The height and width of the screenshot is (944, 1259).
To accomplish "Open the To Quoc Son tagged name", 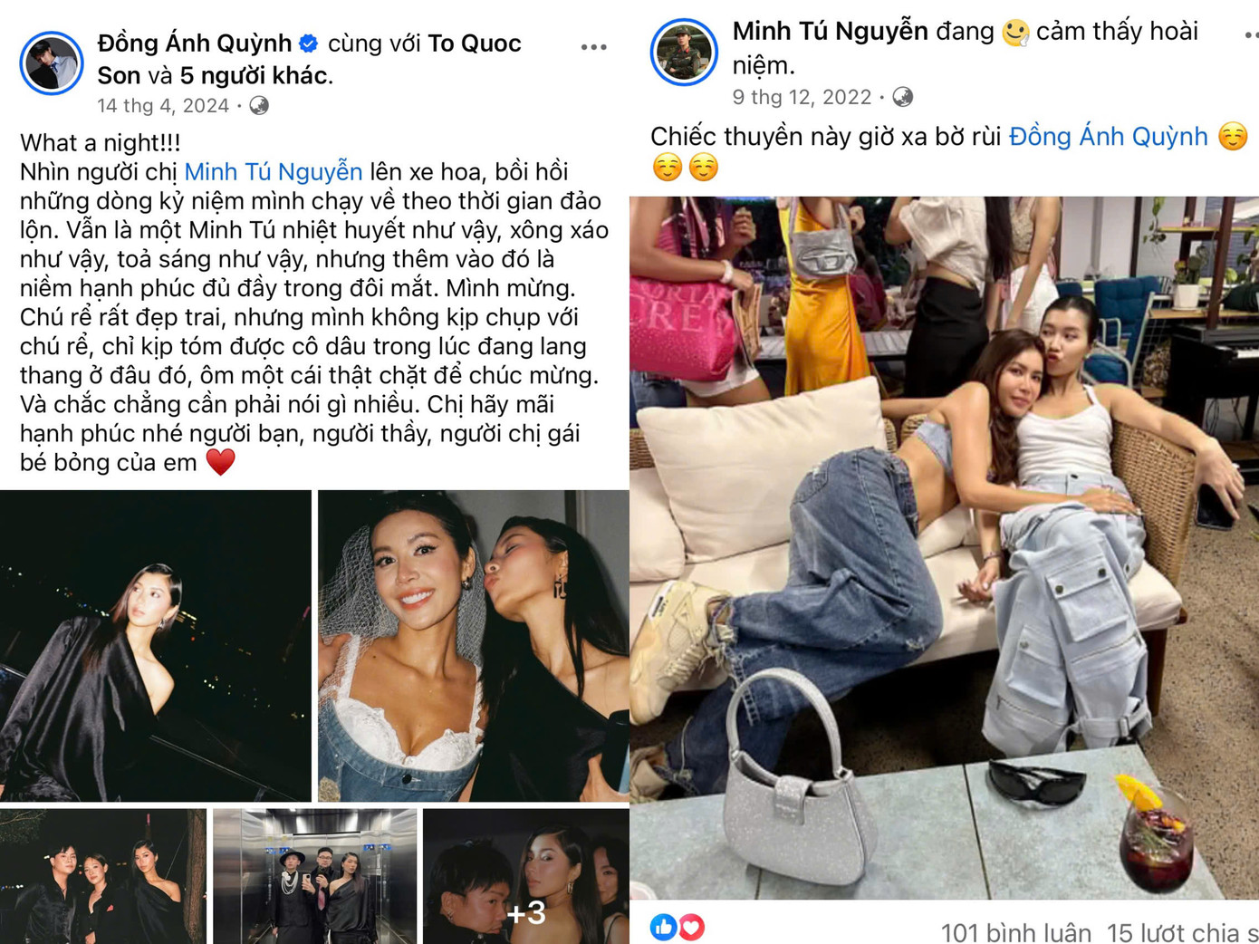I will click(310, 59).
